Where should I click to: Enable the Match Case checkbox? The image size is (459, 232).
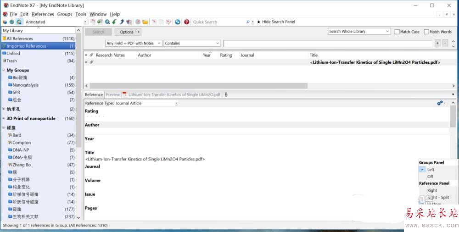tap(397, 32)
